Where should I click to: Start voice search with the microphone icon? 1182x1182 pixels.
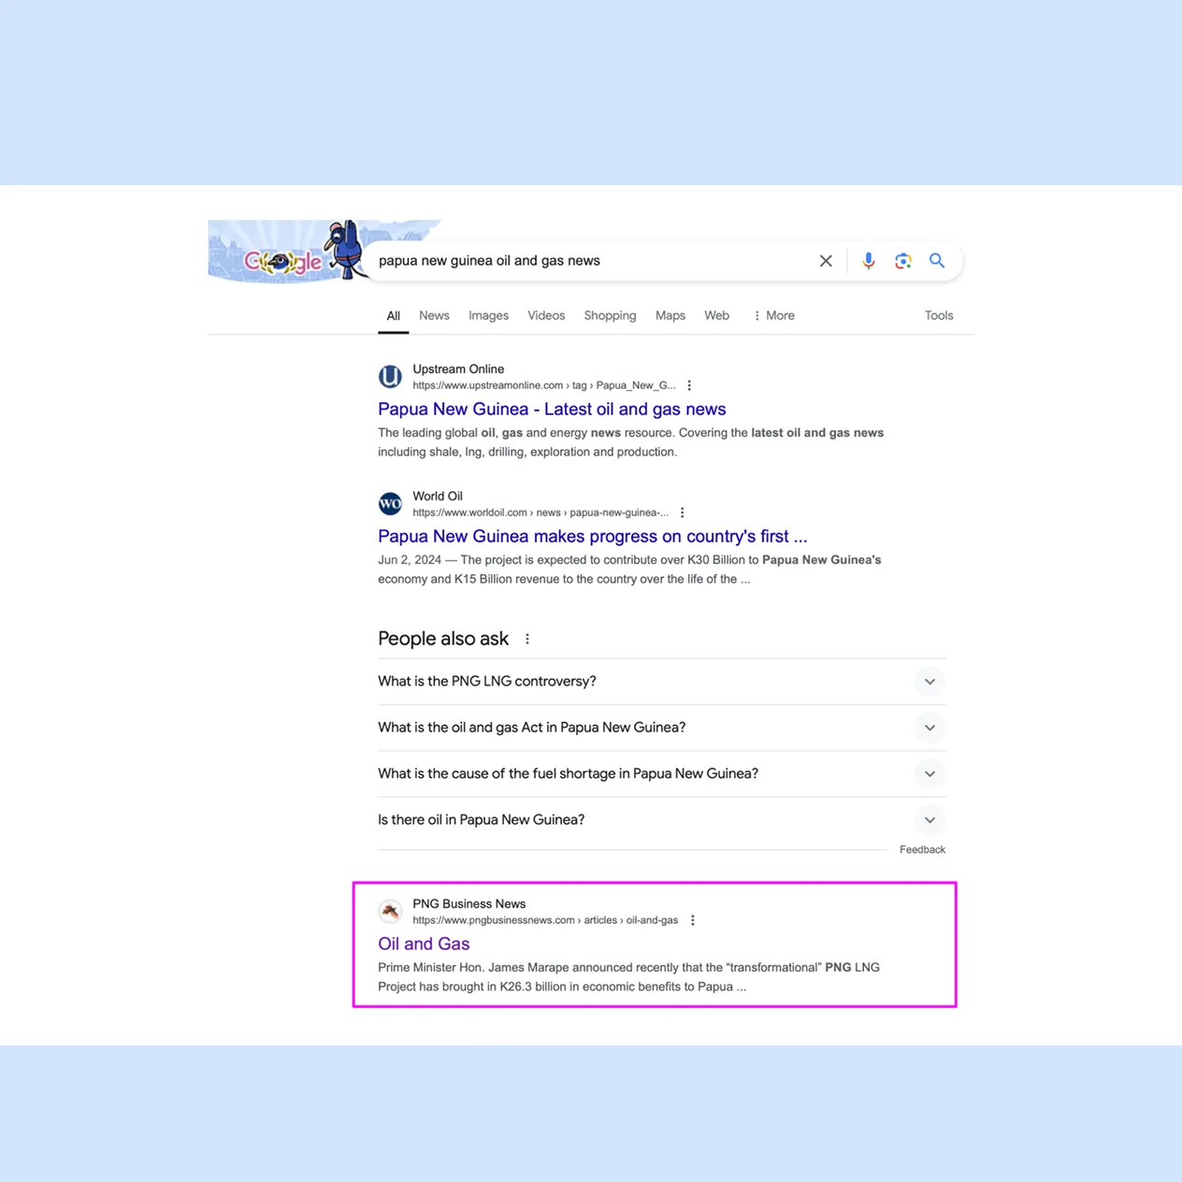pyautogui.click(x=869, y=261)
